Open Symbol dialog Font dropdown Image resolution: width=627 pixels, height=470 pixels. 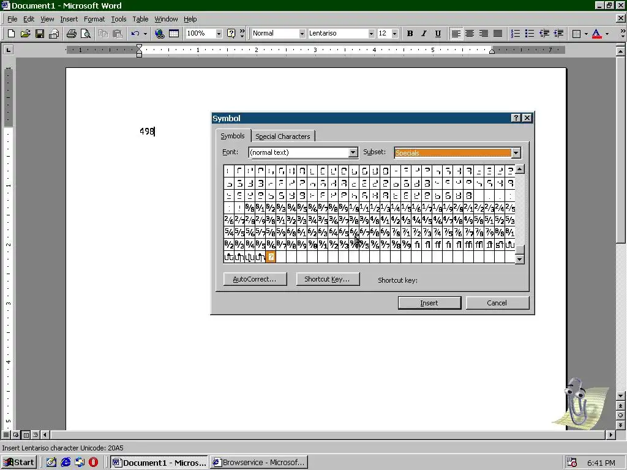(x=353, y=152)
